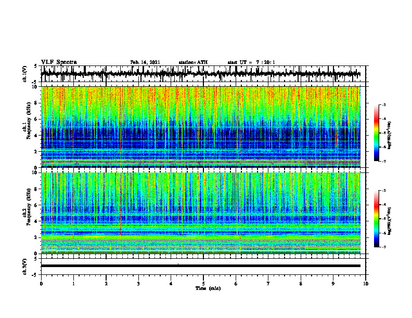Click the 4 kHz tick label of ch.2 spectrogram
Screen dimensions: 412x318
pos(36,221)
